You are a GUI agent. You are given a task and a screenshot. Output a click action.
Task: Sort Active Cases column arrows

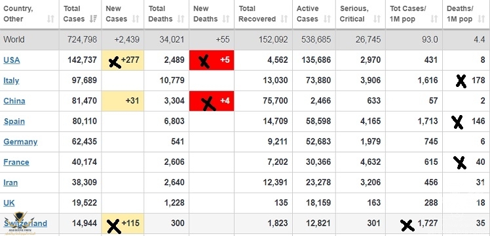pyautogui.click(x=327, y=19)
